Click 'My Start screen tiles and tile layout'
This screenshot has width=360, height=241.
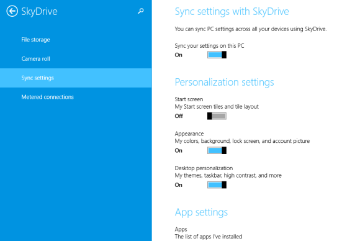tap(217, 107)
